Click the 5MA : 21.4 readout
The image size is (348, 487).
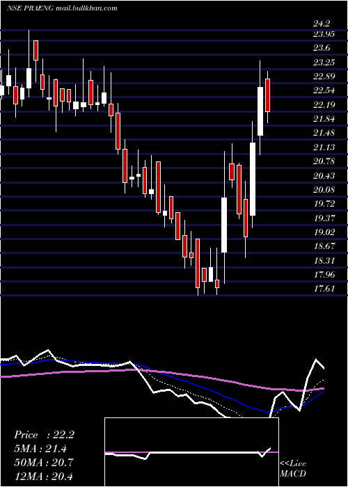click(40, 449)
